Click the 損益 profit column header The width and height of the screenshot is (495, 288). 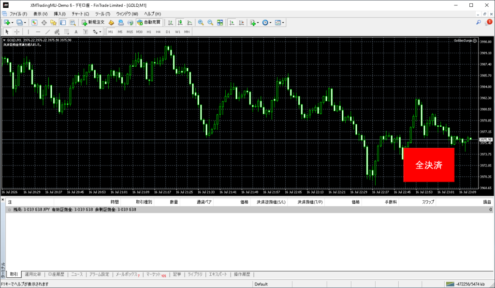[x=487, y=202]
